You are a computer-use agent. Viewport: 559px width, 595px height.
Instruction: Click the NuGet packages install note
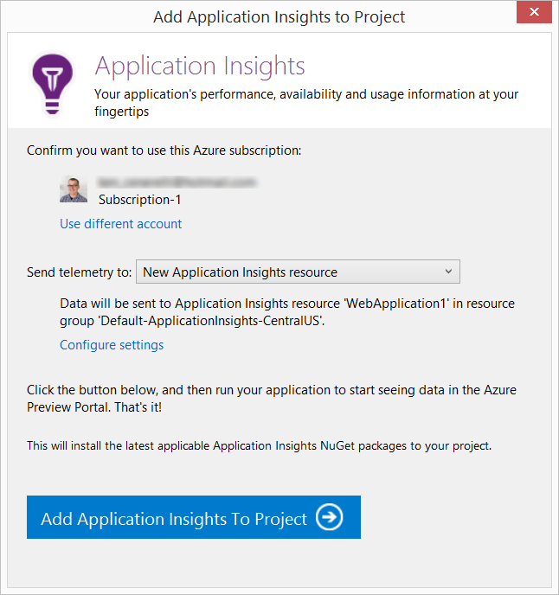point(259,445)
